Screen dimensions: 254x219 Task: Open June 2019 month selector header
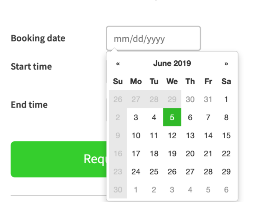click(172, 63)
